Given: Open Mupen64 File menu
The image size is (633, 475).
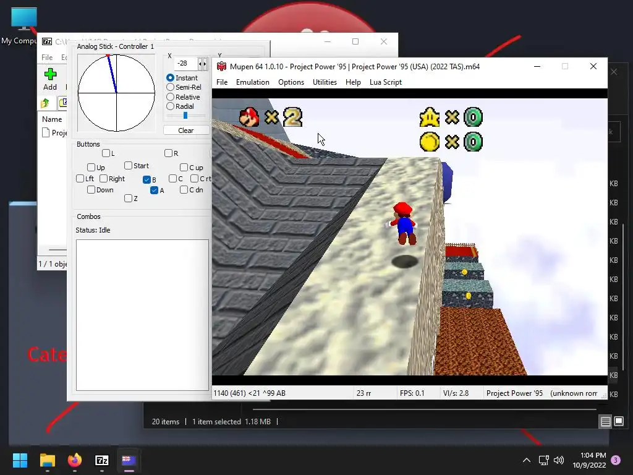Looking at the screenshot, I should (222, 82).
